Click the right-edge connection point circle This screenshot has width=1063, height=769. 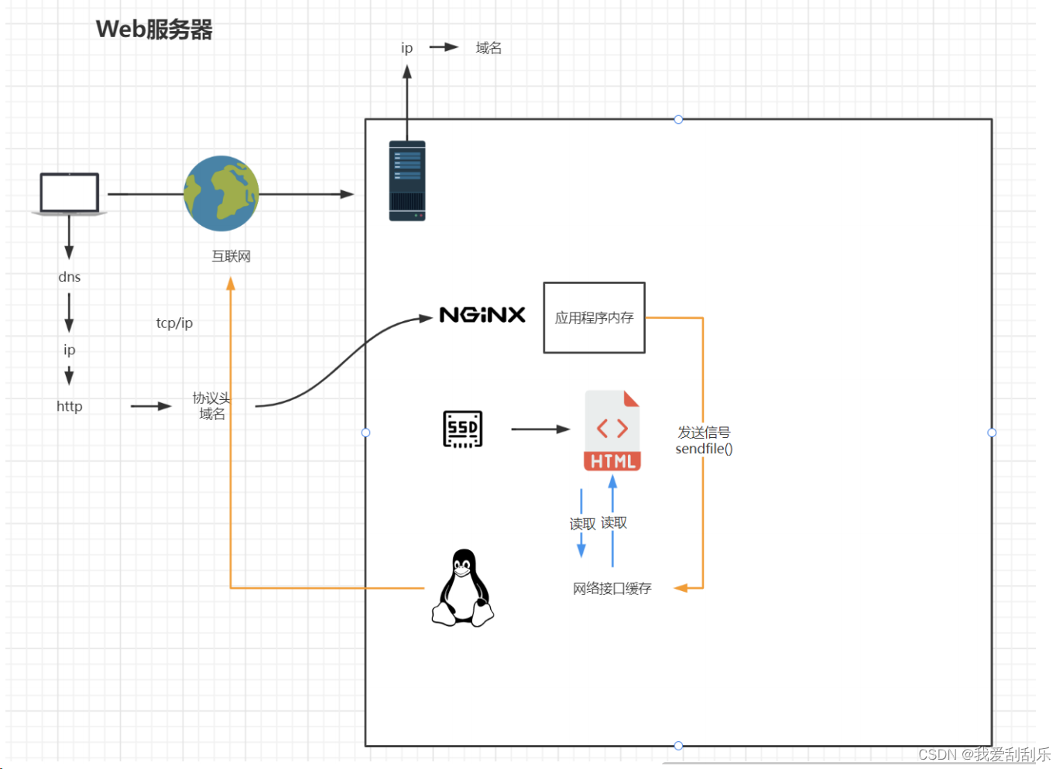click(x=992, y=432)
